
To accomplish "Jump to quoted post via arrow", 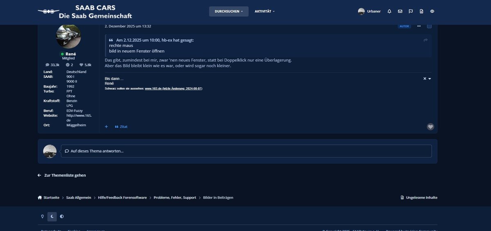I will tap(426, 40).
